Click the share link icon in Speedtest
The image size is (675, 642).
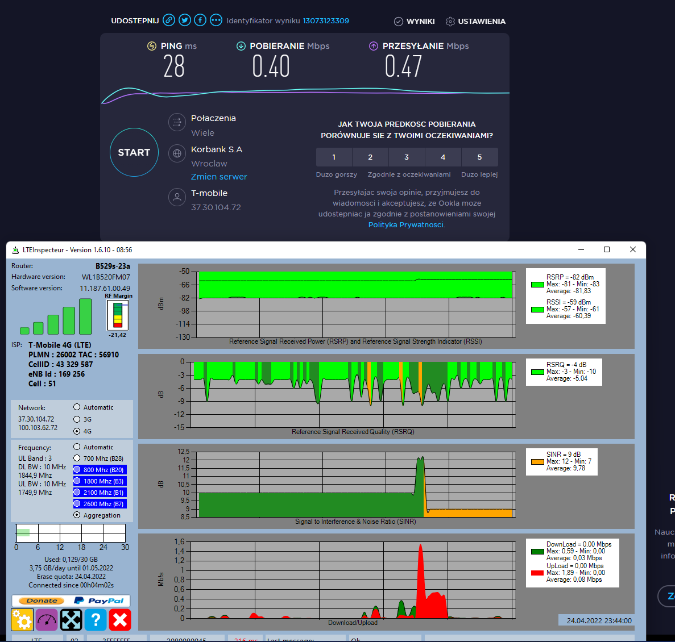click(x=169, y=20)
